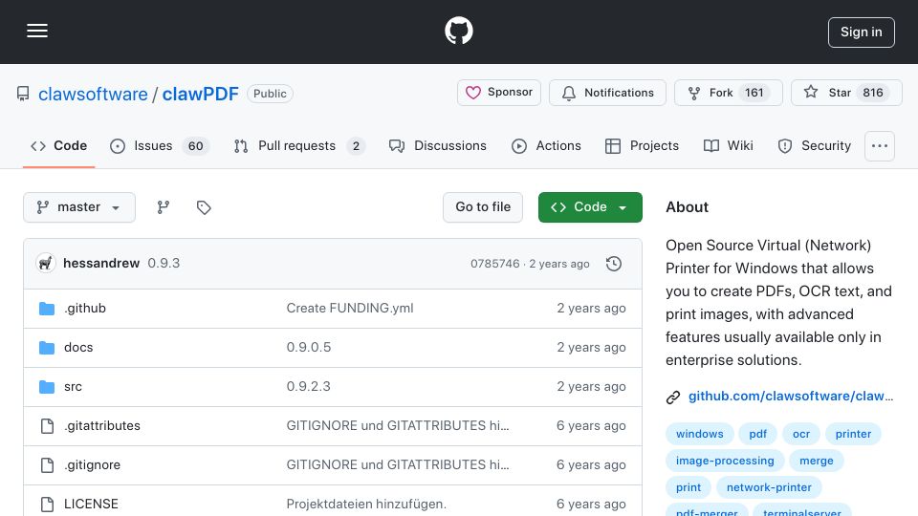Open the clawPDF repository link
Image resolution: width=918 pixels, height=516 pixels.
tap(200, 94)
